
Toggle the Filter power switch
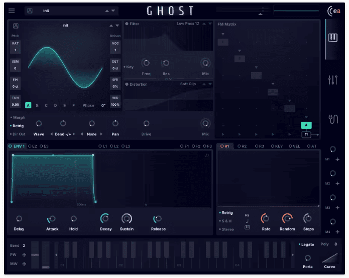point(127,24)
